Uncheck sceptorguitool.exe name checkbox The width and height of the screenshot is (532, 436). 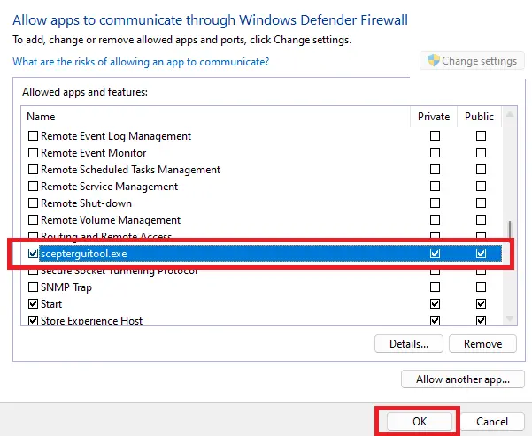pyautogui.click(x=33, y=253)
